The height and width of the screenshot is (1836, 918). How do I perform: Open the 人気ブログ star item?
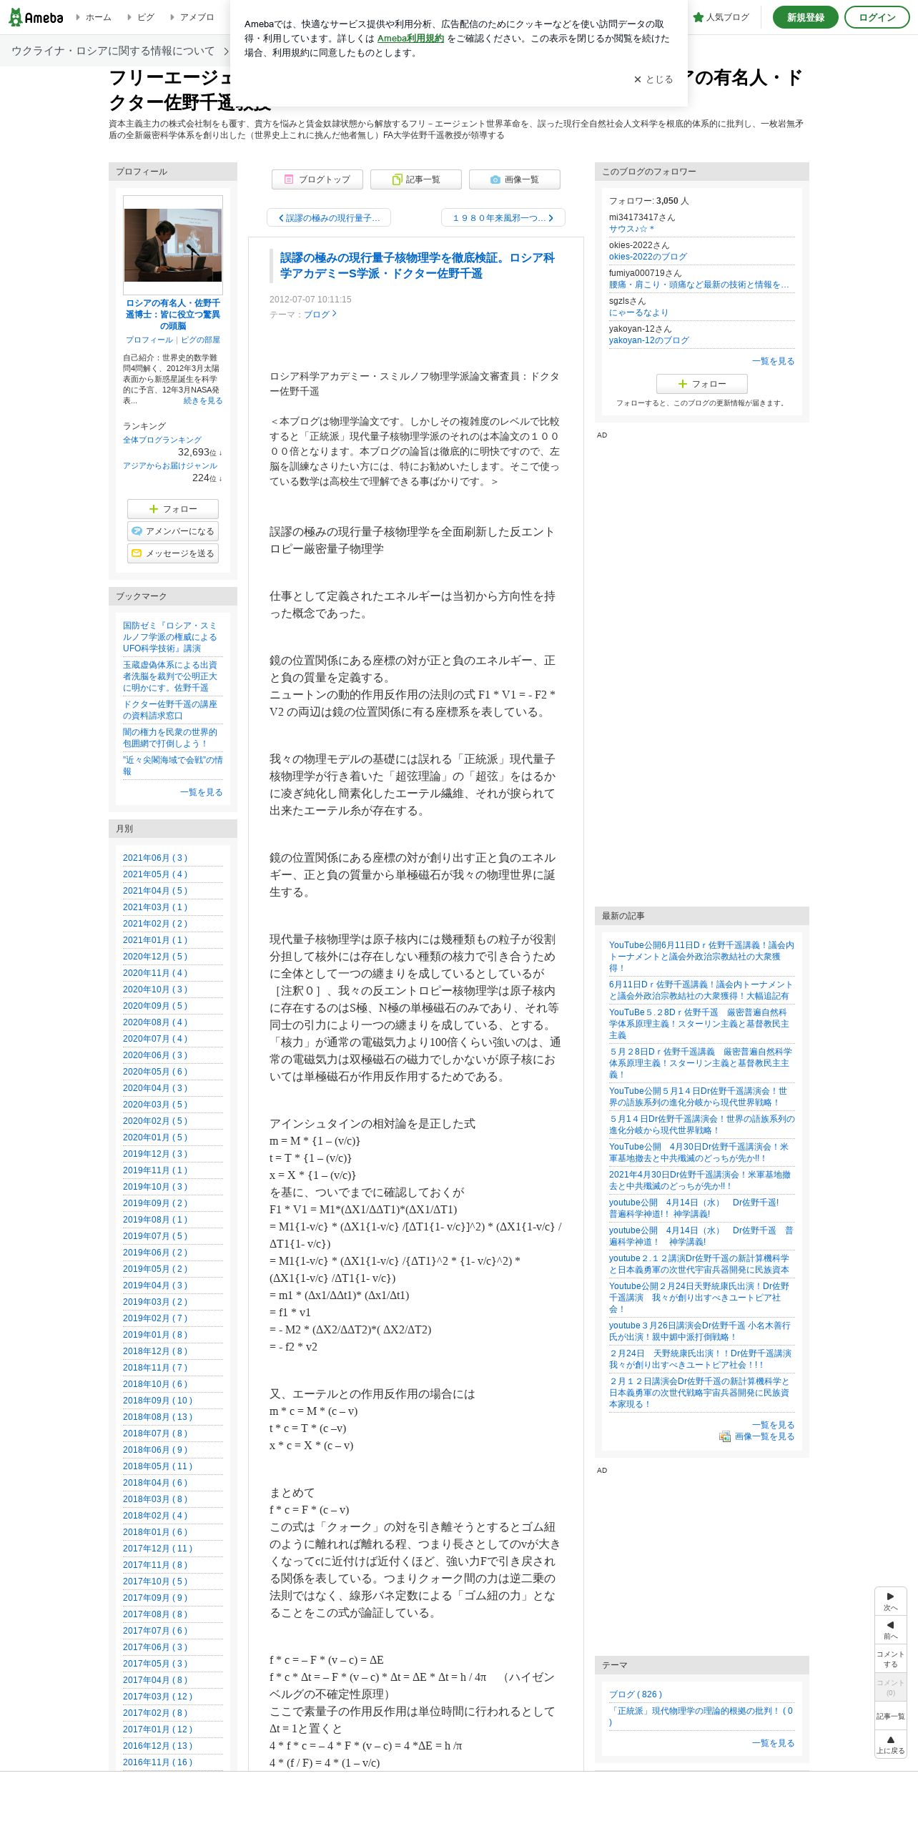pyautogui.click(x=721, y=17)
